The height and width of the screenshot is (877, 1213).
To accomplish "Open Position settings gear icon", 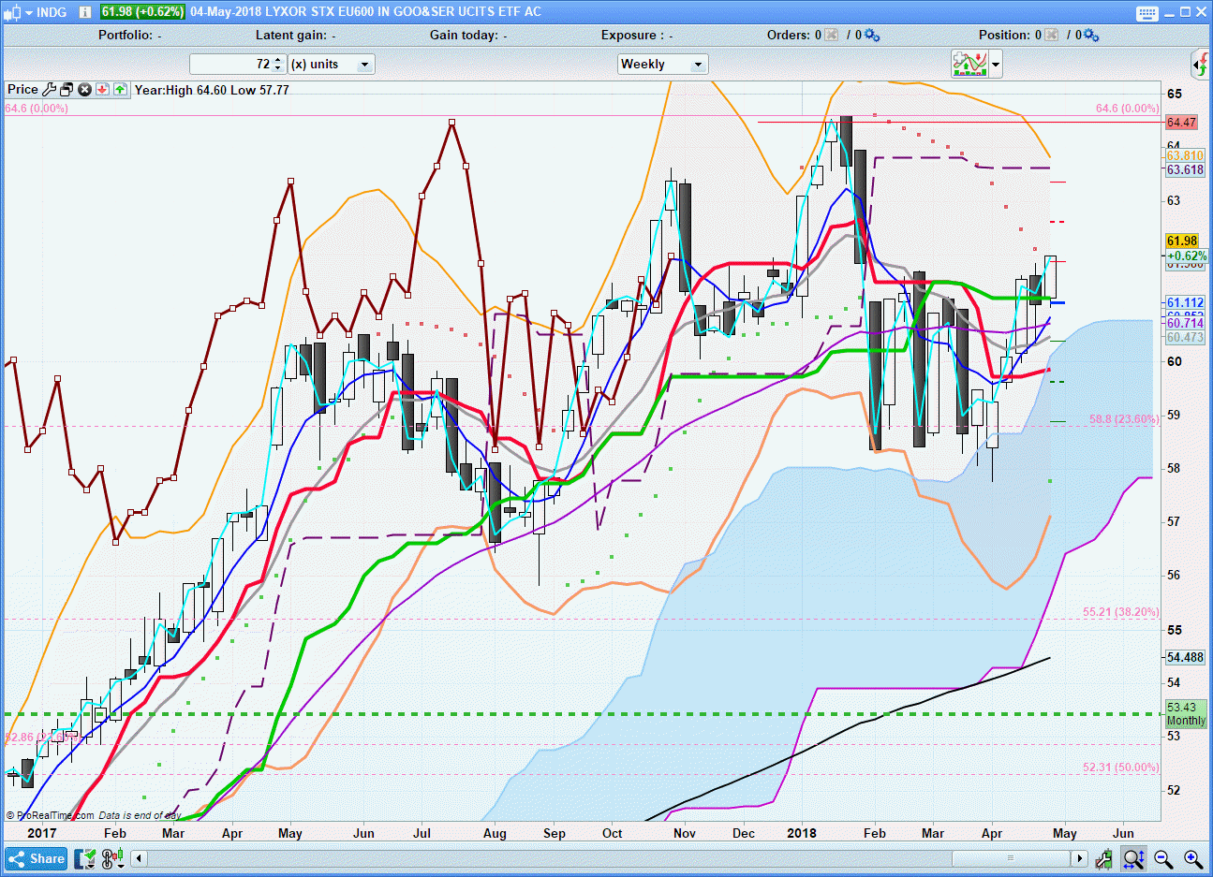I will (1091, 35).
